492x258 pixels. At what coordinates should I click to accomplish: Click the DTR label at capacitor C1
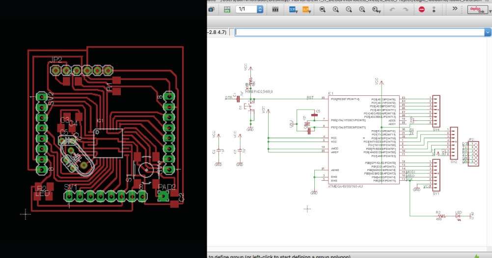pyautogui.click(x=229, y=98)
